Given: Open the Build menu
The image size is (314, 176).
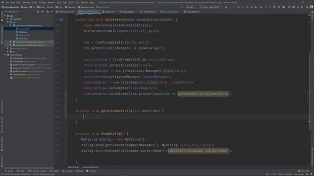Looking at the screenshot, I should pyautogui.click(x=59, y=2).
